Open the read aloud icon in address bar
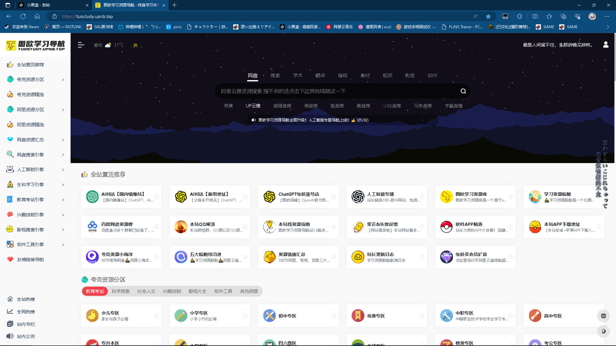The width and height of the screenshot is (616, 346). (x=476, y=16)
